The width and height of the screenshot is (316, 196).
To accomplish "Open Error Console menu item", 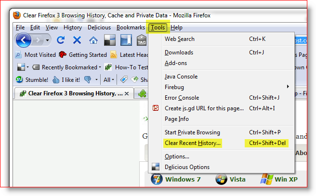I will (x=221, y=98).
